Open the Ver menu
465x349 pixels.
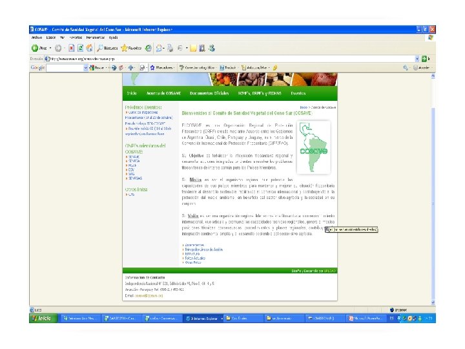(x=62, y=37)
